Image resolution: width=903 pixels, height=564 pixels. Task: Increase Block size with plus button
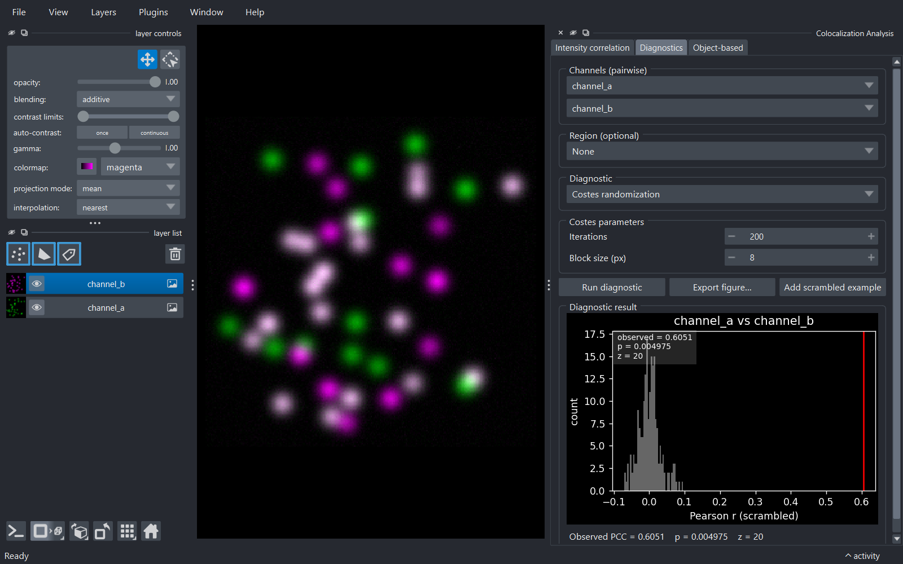click(x=871, y=257)
